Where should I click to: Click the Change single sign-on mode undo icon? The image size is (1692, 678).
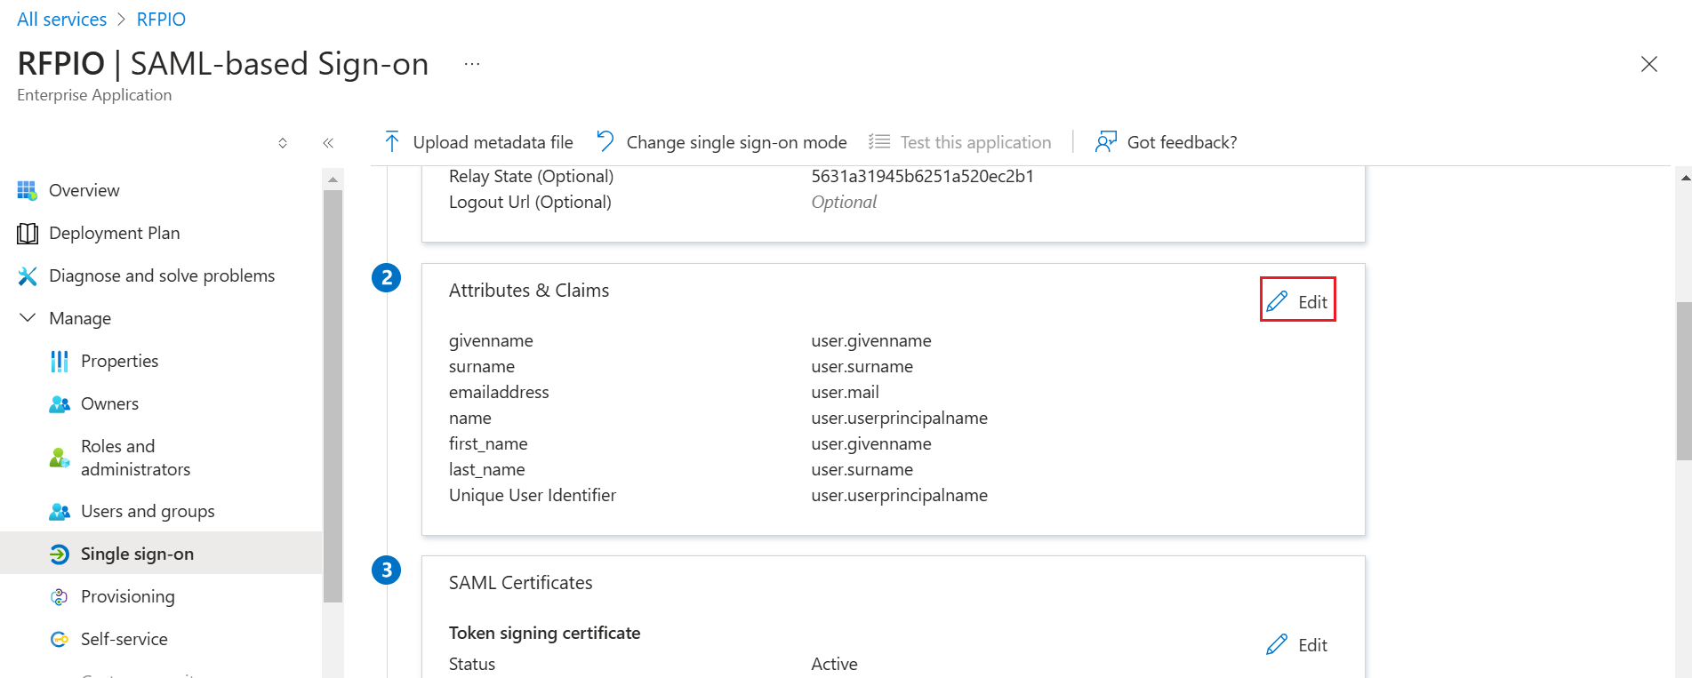[605, 141]
